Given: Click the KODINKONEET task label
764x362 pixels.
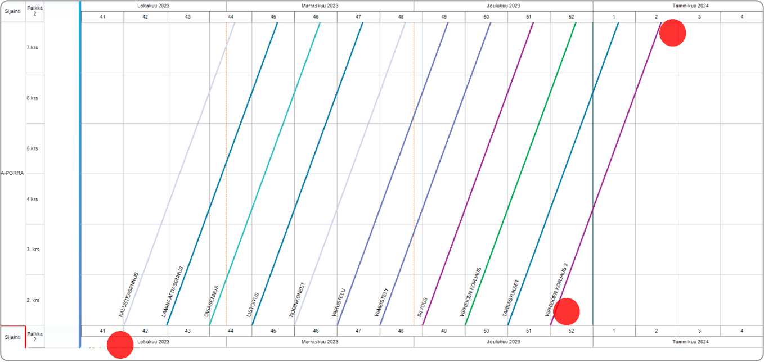Looking at the screenshot, I should (x=297, y=300).
